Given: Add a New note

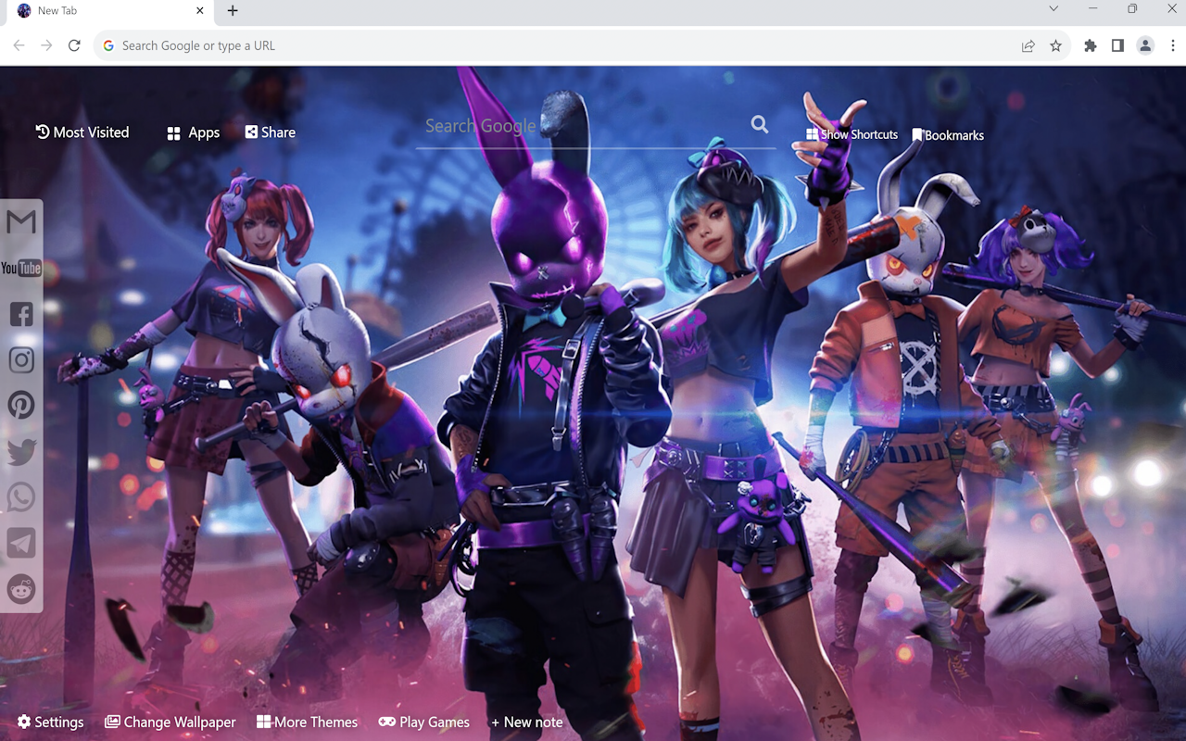Looking at the screenshot, I should coord(527,722).
